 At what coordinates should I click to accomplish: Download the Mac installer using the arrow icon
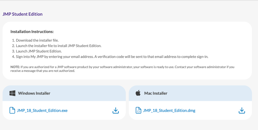(241, 110)
